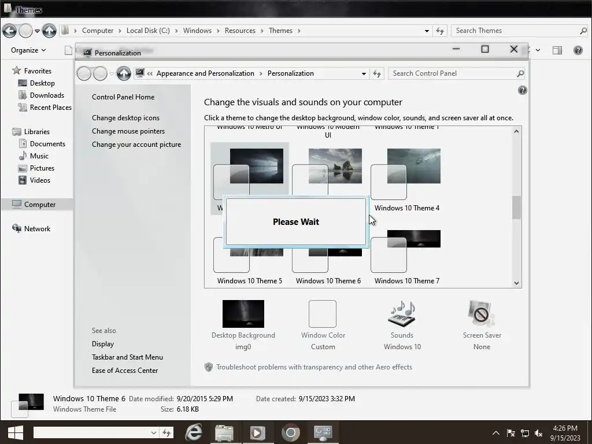Open the clock showing 4:26 PM
This screenshot has width=592, height=444.
click(565, 433)
